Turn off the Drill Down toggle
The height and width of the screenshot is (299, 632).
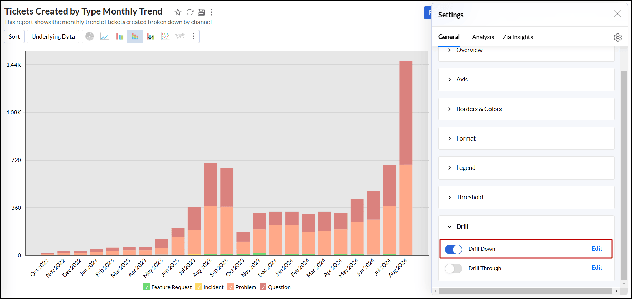(x=454, y=249)
